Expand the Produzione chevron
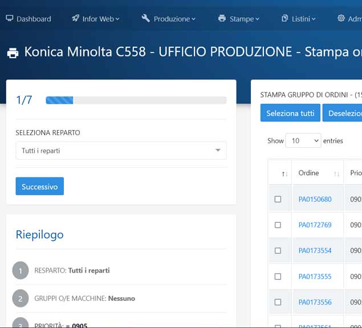 pyautogui.click(x=193, y=19)
